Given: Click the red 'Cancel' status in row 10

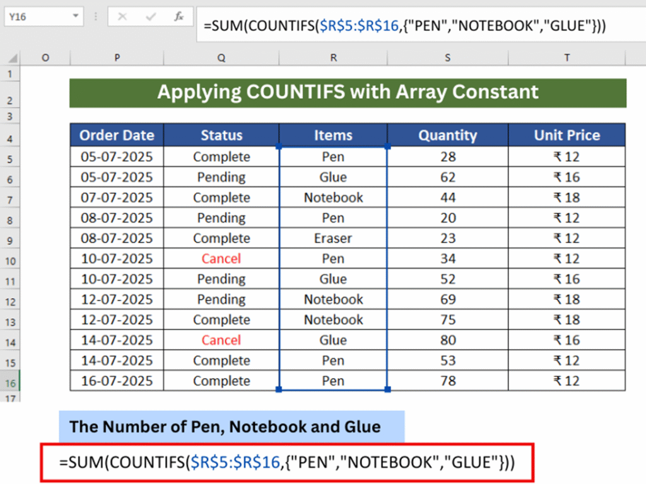Looking at the screenshot, I should (221, 259).
